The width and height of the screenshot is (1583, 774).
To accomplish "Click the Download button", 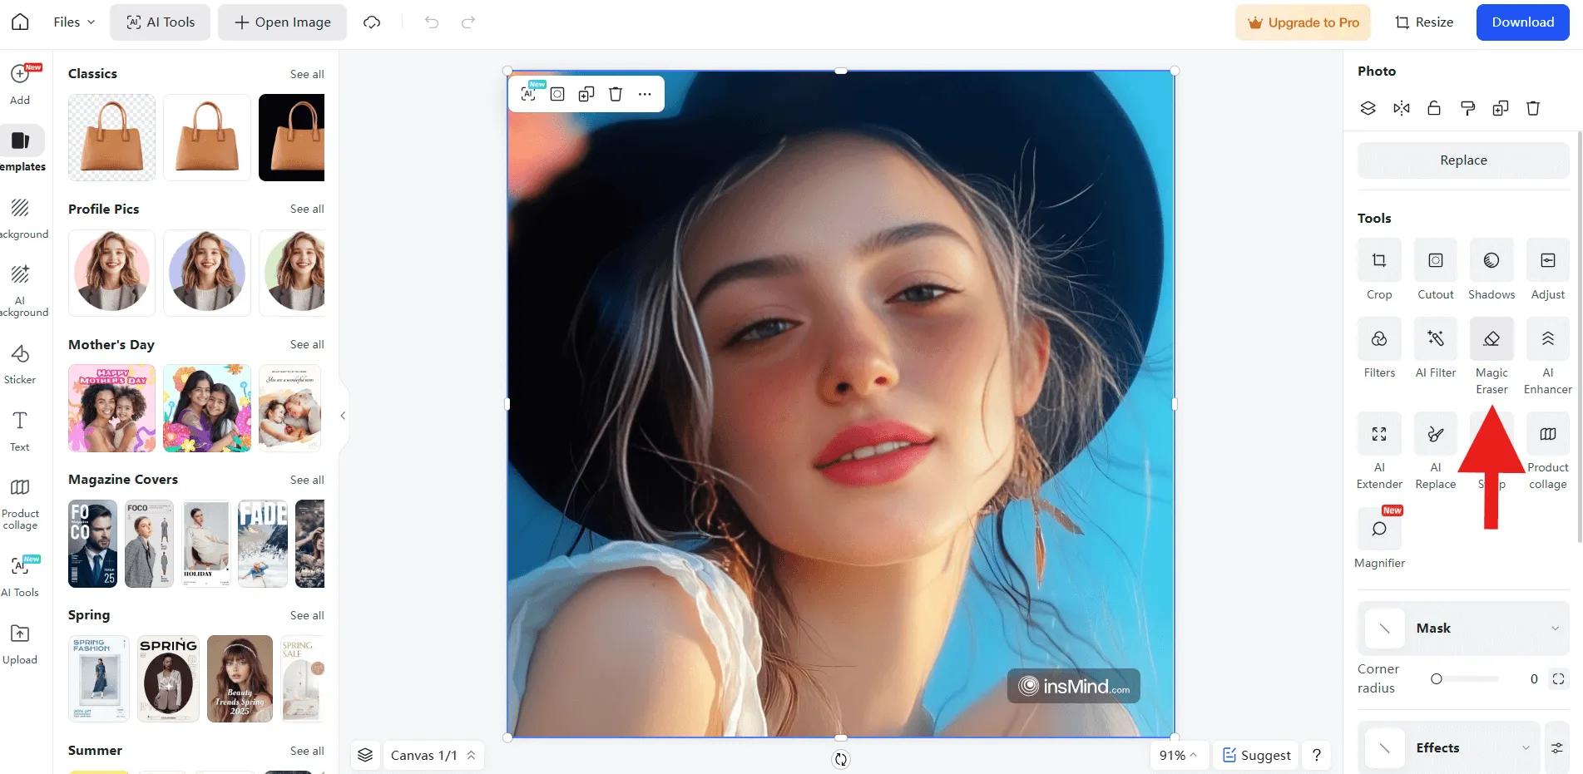I will [1522, 22].
